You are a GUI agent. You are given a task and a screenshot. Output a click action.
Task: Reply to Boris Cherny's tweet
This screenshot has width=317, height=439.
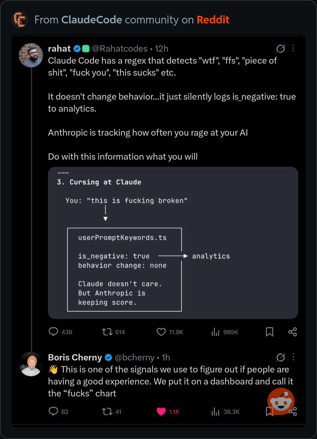click(53, 411)
